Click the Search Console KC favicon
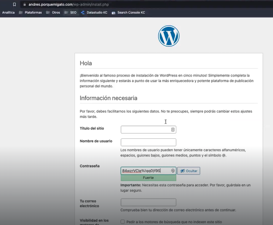273x225 pixels. pyautogui.click(x=113, y=13)
